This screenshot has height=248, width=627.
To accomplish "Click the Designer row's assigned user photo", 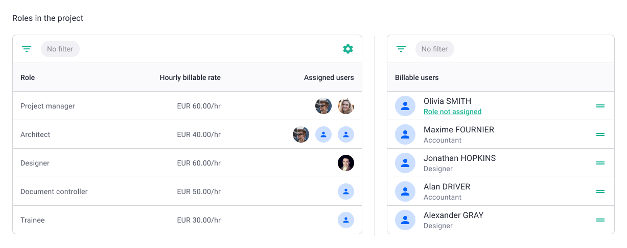I will pos(346,163).
